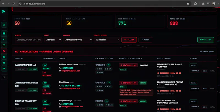220x112 pixels.
Task: Open site info icon beside the URL
Action: 20,4
